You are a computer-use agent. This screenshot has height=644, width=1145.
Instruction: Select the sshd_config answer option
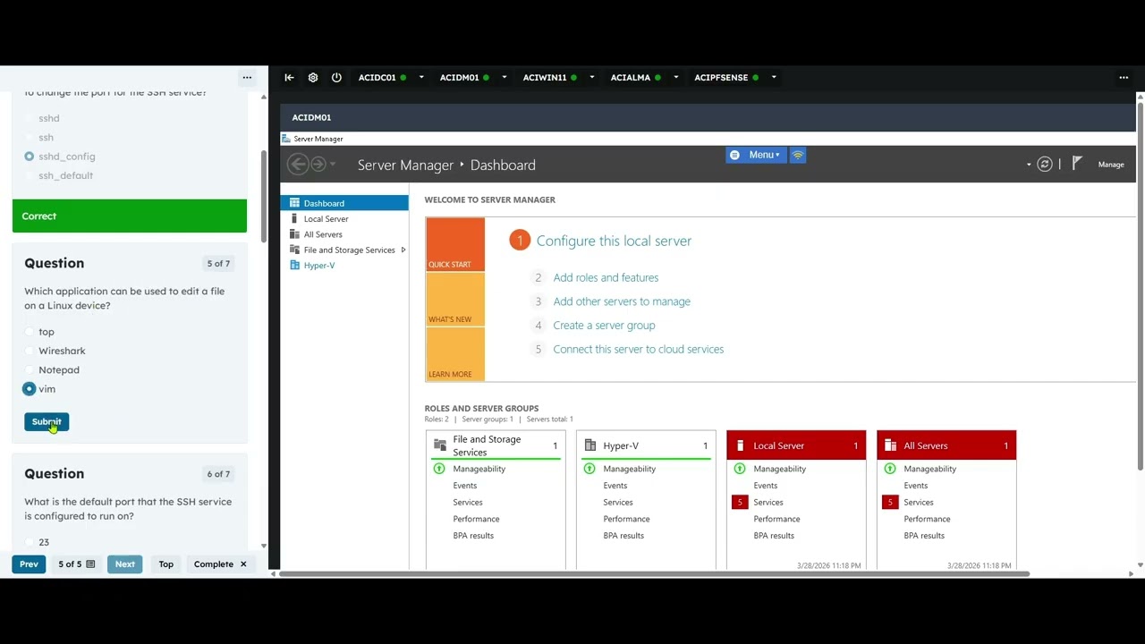click(30, 157)
